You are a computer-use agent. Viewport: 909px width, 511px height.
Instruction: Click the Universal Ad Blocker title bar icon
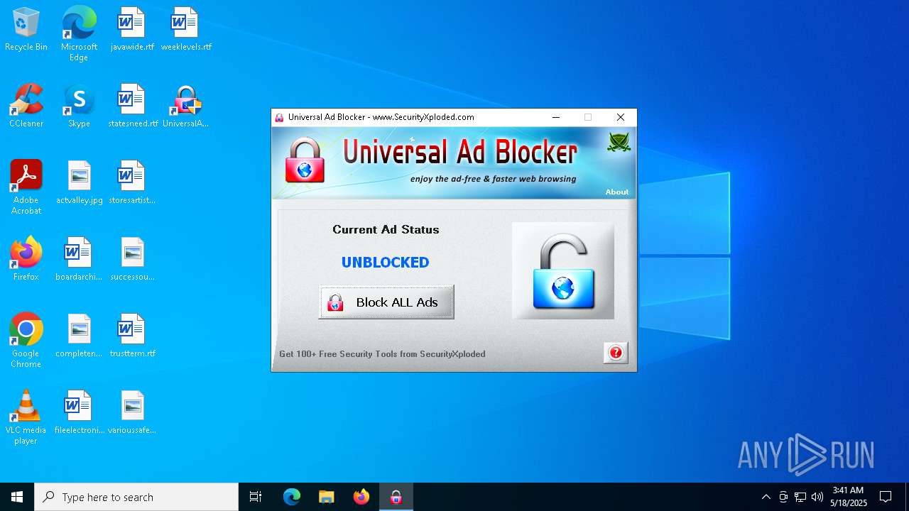pos(280,117)
